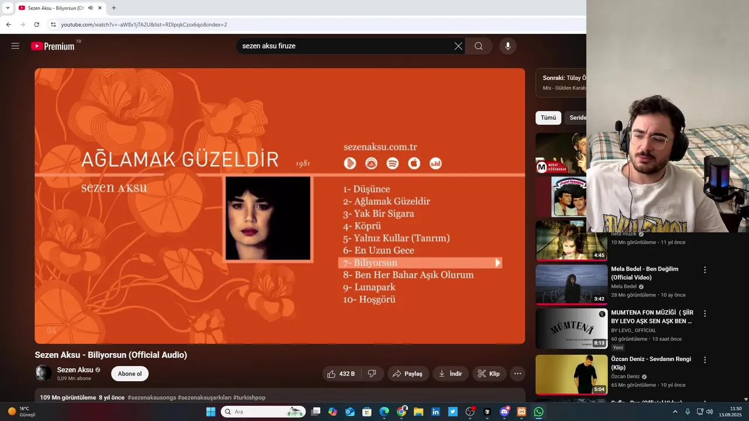This screenshot has height=421, width=749.
Task: Open the Sezen Aksu channel name link
Action: 75,370
